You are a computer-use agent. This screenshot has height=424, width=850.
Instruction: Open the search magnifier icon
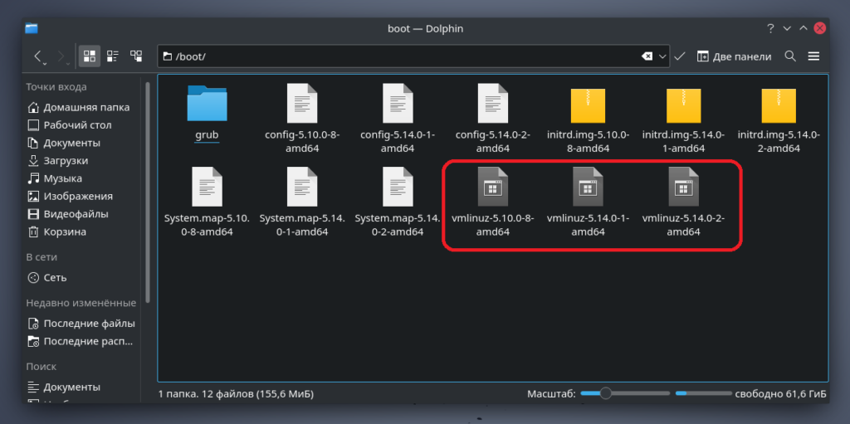coord(790,56)
